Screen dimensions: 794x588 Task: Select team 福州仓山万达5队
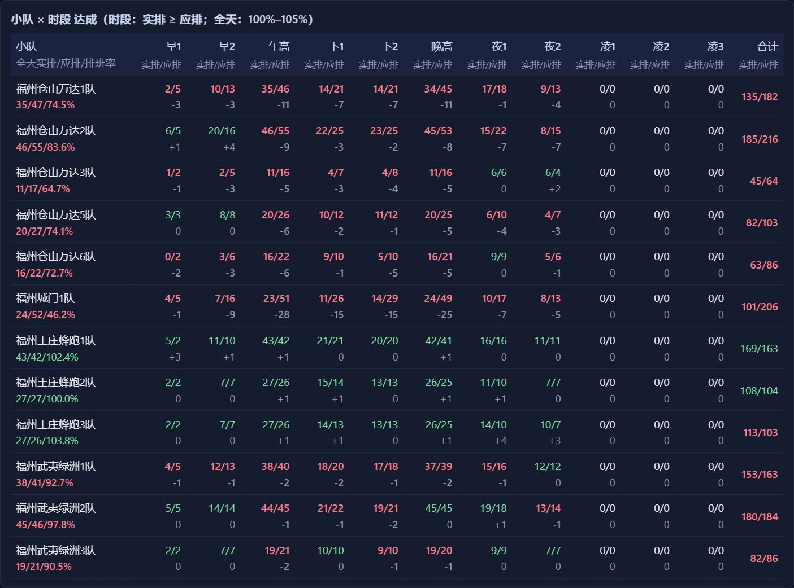[56, 215]
